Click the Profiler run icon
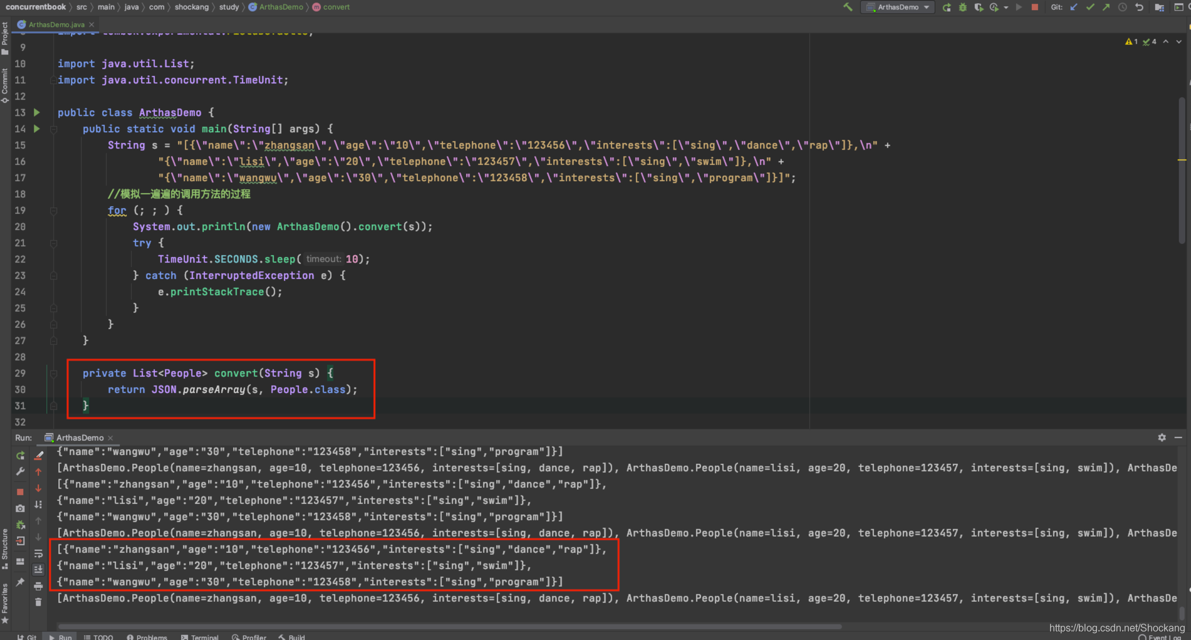 (x=994, y=8)
